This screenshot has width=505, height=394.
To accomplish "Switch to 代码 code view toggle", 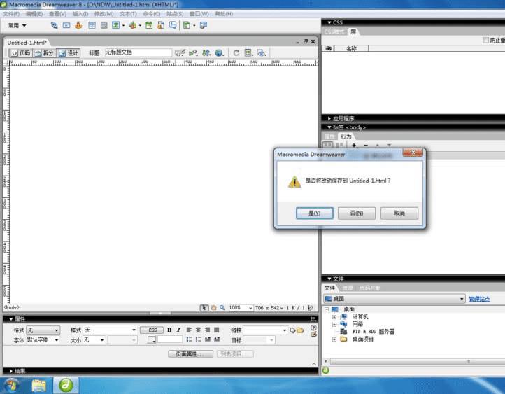I will (21, 52).
